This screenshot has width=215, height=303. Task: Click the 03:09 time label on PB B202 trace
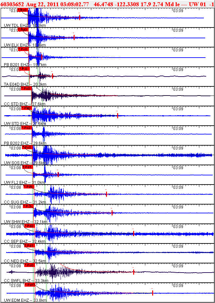(177, 129)
